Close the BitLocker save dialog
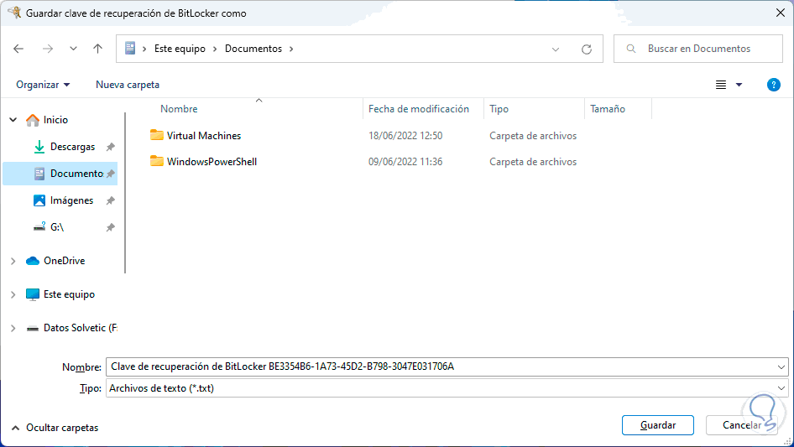794x447 pixels. pos(781,13)
